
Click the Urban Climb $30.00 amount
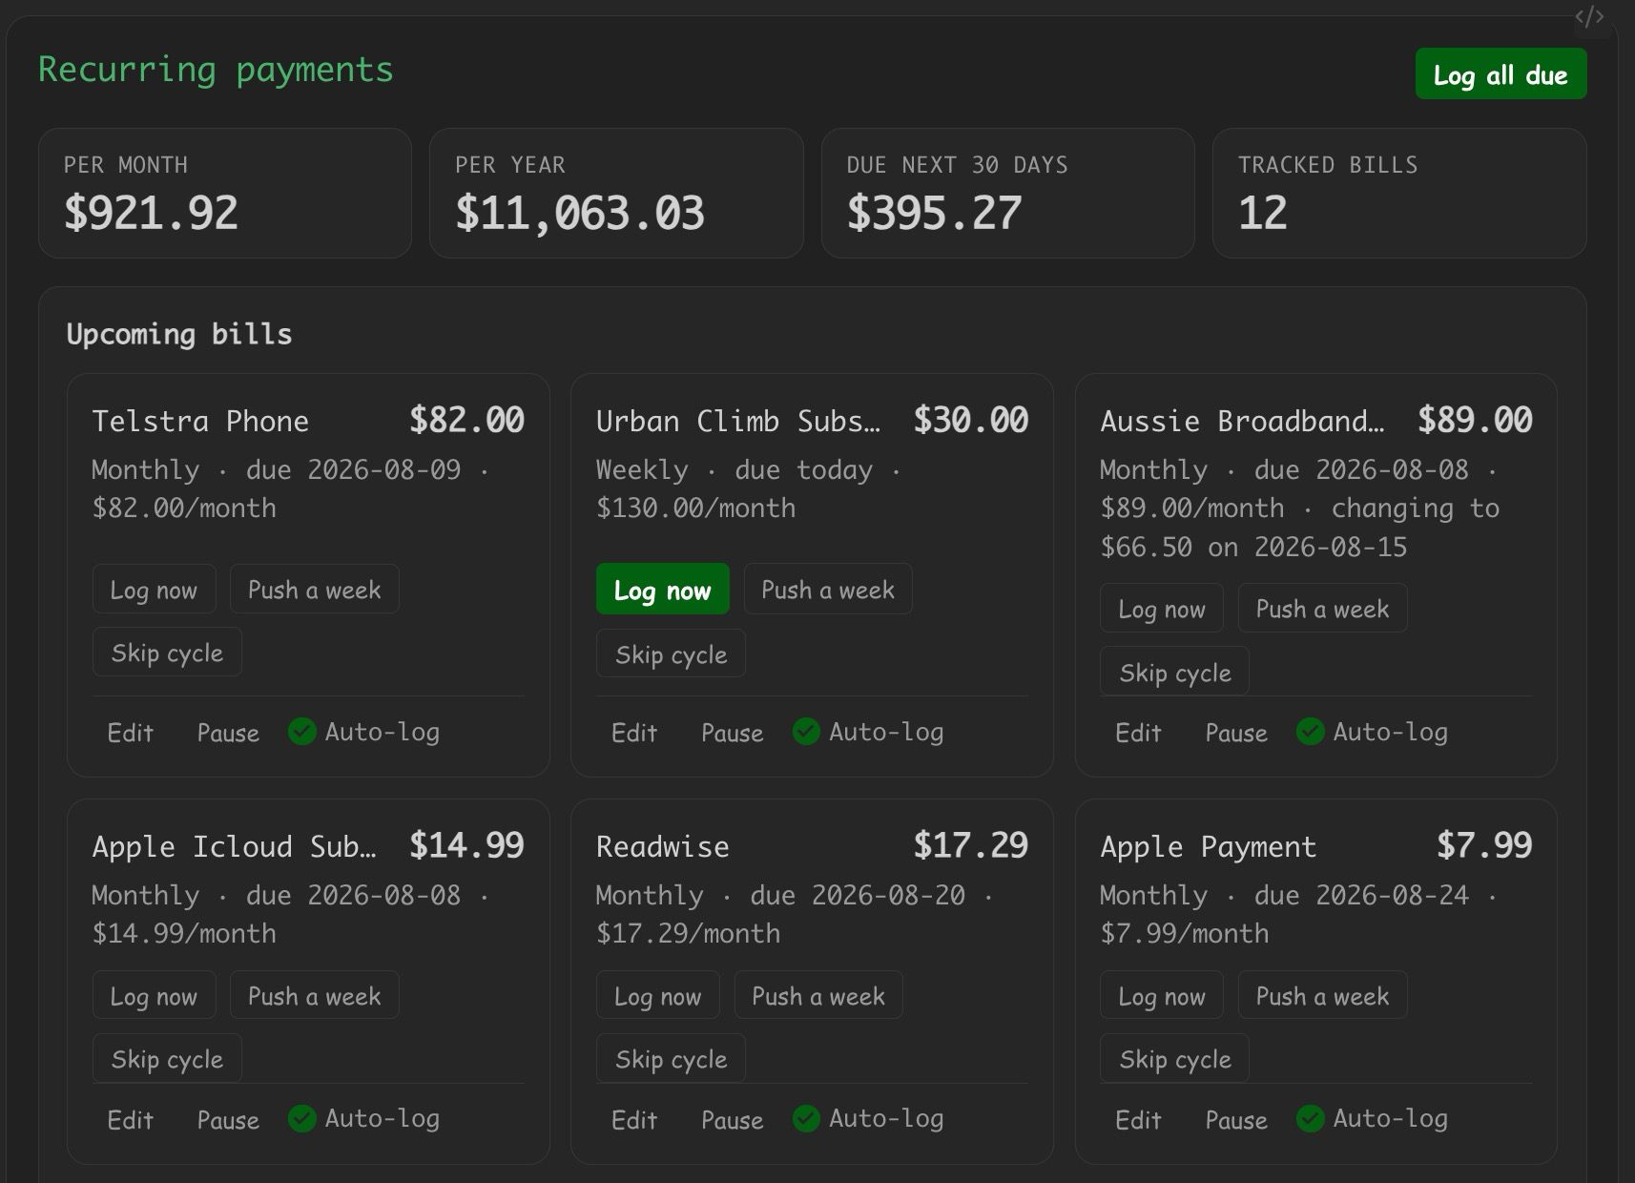pos(970,420)
